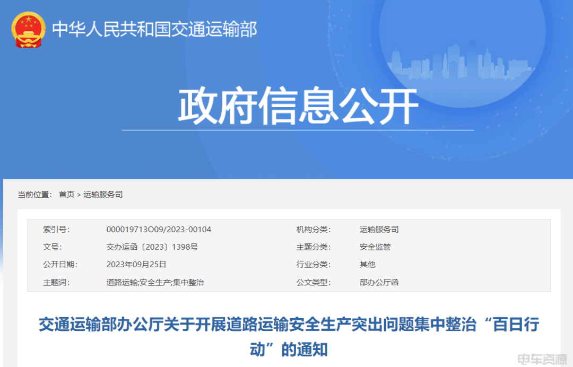Viewport: 573px width, 367px height.
Task: Select the 文号 交办运函〔2023〕1398号
Action: (x=153, y=247)
